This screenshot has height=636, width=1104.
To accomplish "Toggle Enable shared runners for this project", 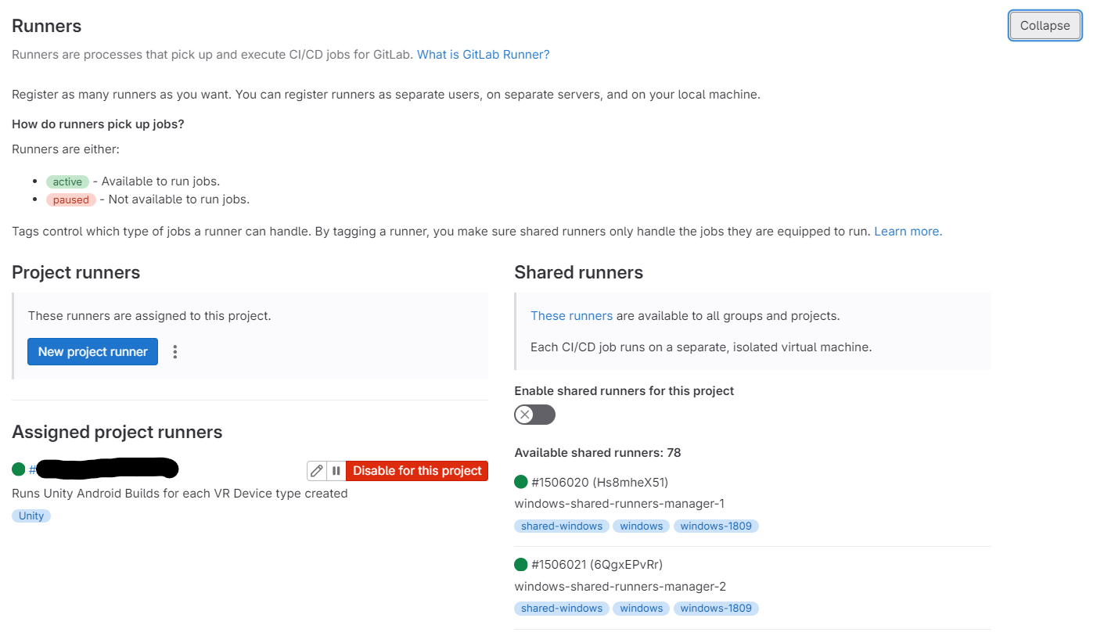I will click(534, 415).
